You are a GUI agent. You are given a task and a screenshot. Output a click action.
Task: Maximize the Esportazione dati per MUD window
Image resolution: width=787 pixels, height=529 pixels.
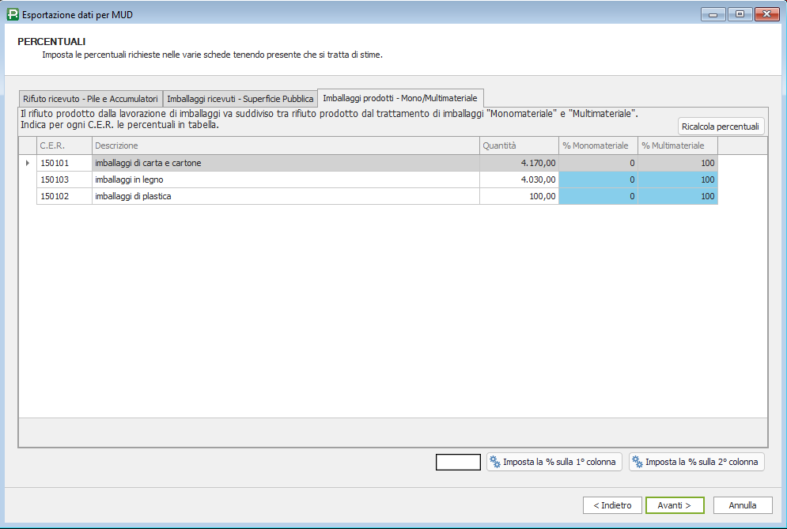[x=740, y=14]
